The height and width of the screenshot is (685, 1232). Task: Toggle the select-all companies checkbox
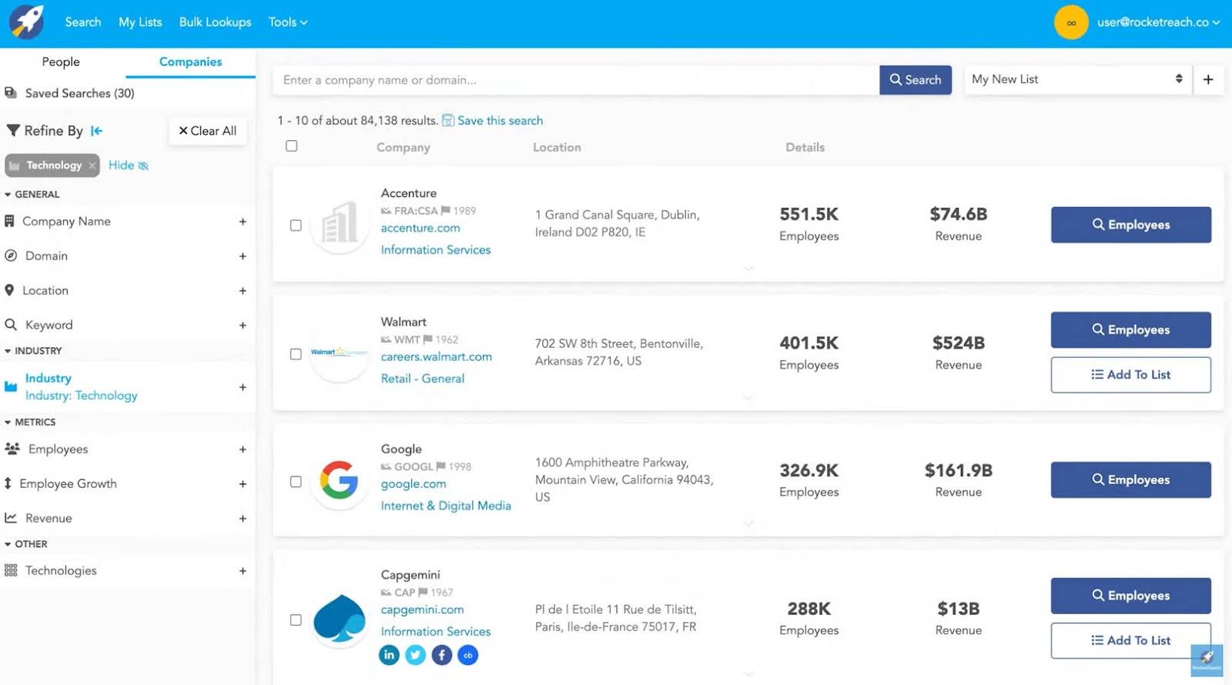pyautogui.click(x=292, y=146)
